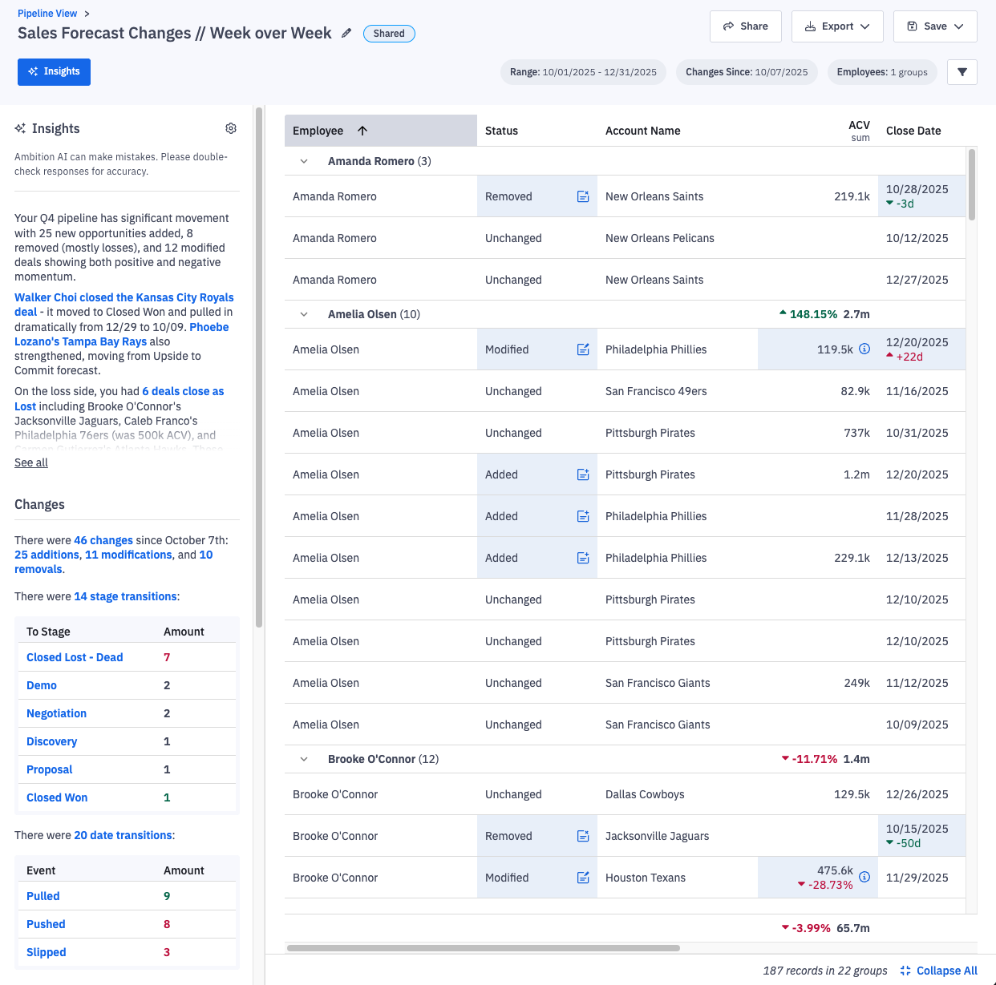Viewport: 996px width, 985px height.
Task: Open the Changes Since filter pill
Action: pyautogui.click(x=747, y=72)
